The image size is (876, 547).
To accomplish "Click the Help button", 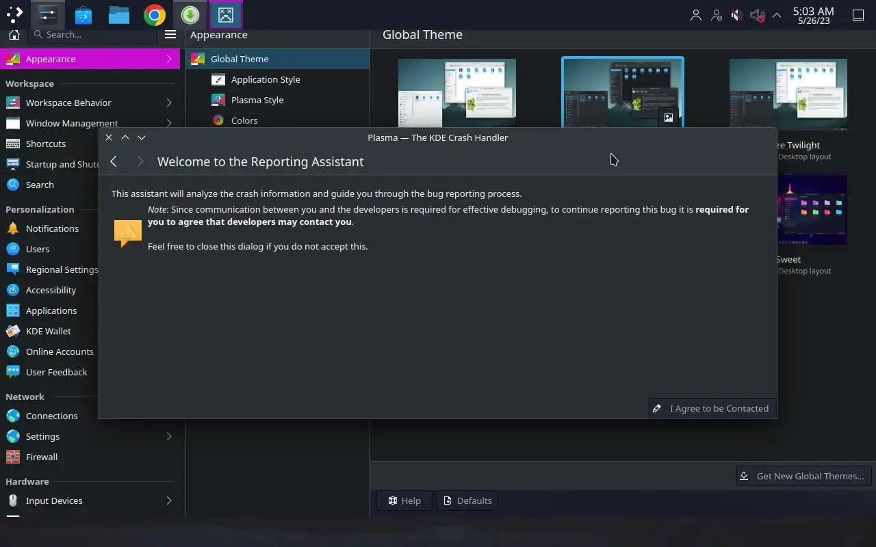I will pos(404,501).
